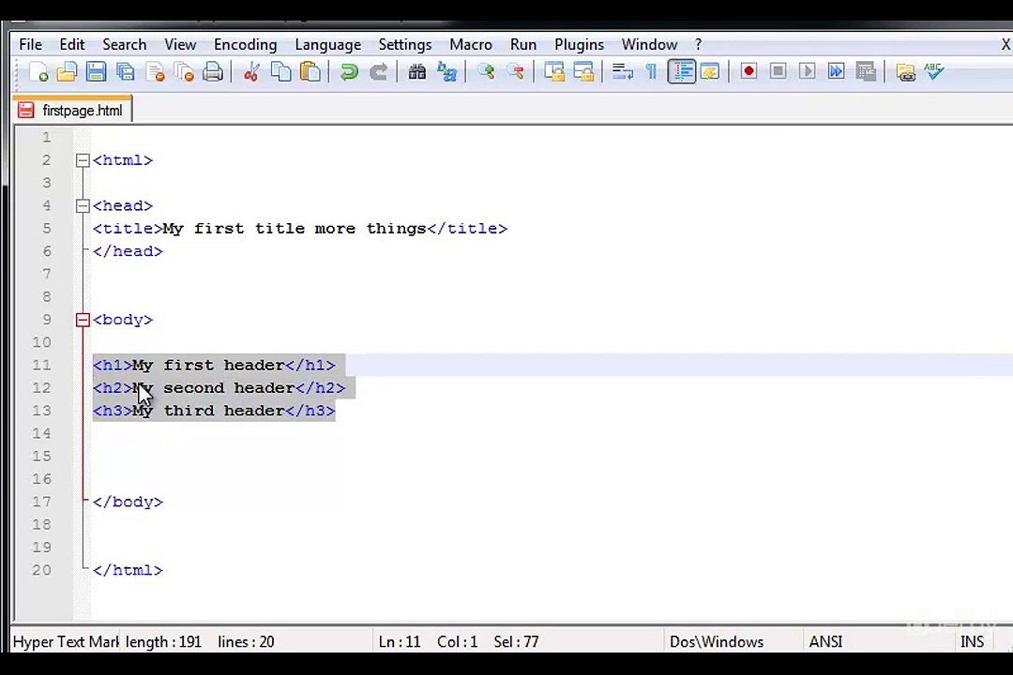Toggle Show All Characters pilcrow icon
Image resolution: width=1013 pixels, height=675 pixels.
[x=651, y=71]
